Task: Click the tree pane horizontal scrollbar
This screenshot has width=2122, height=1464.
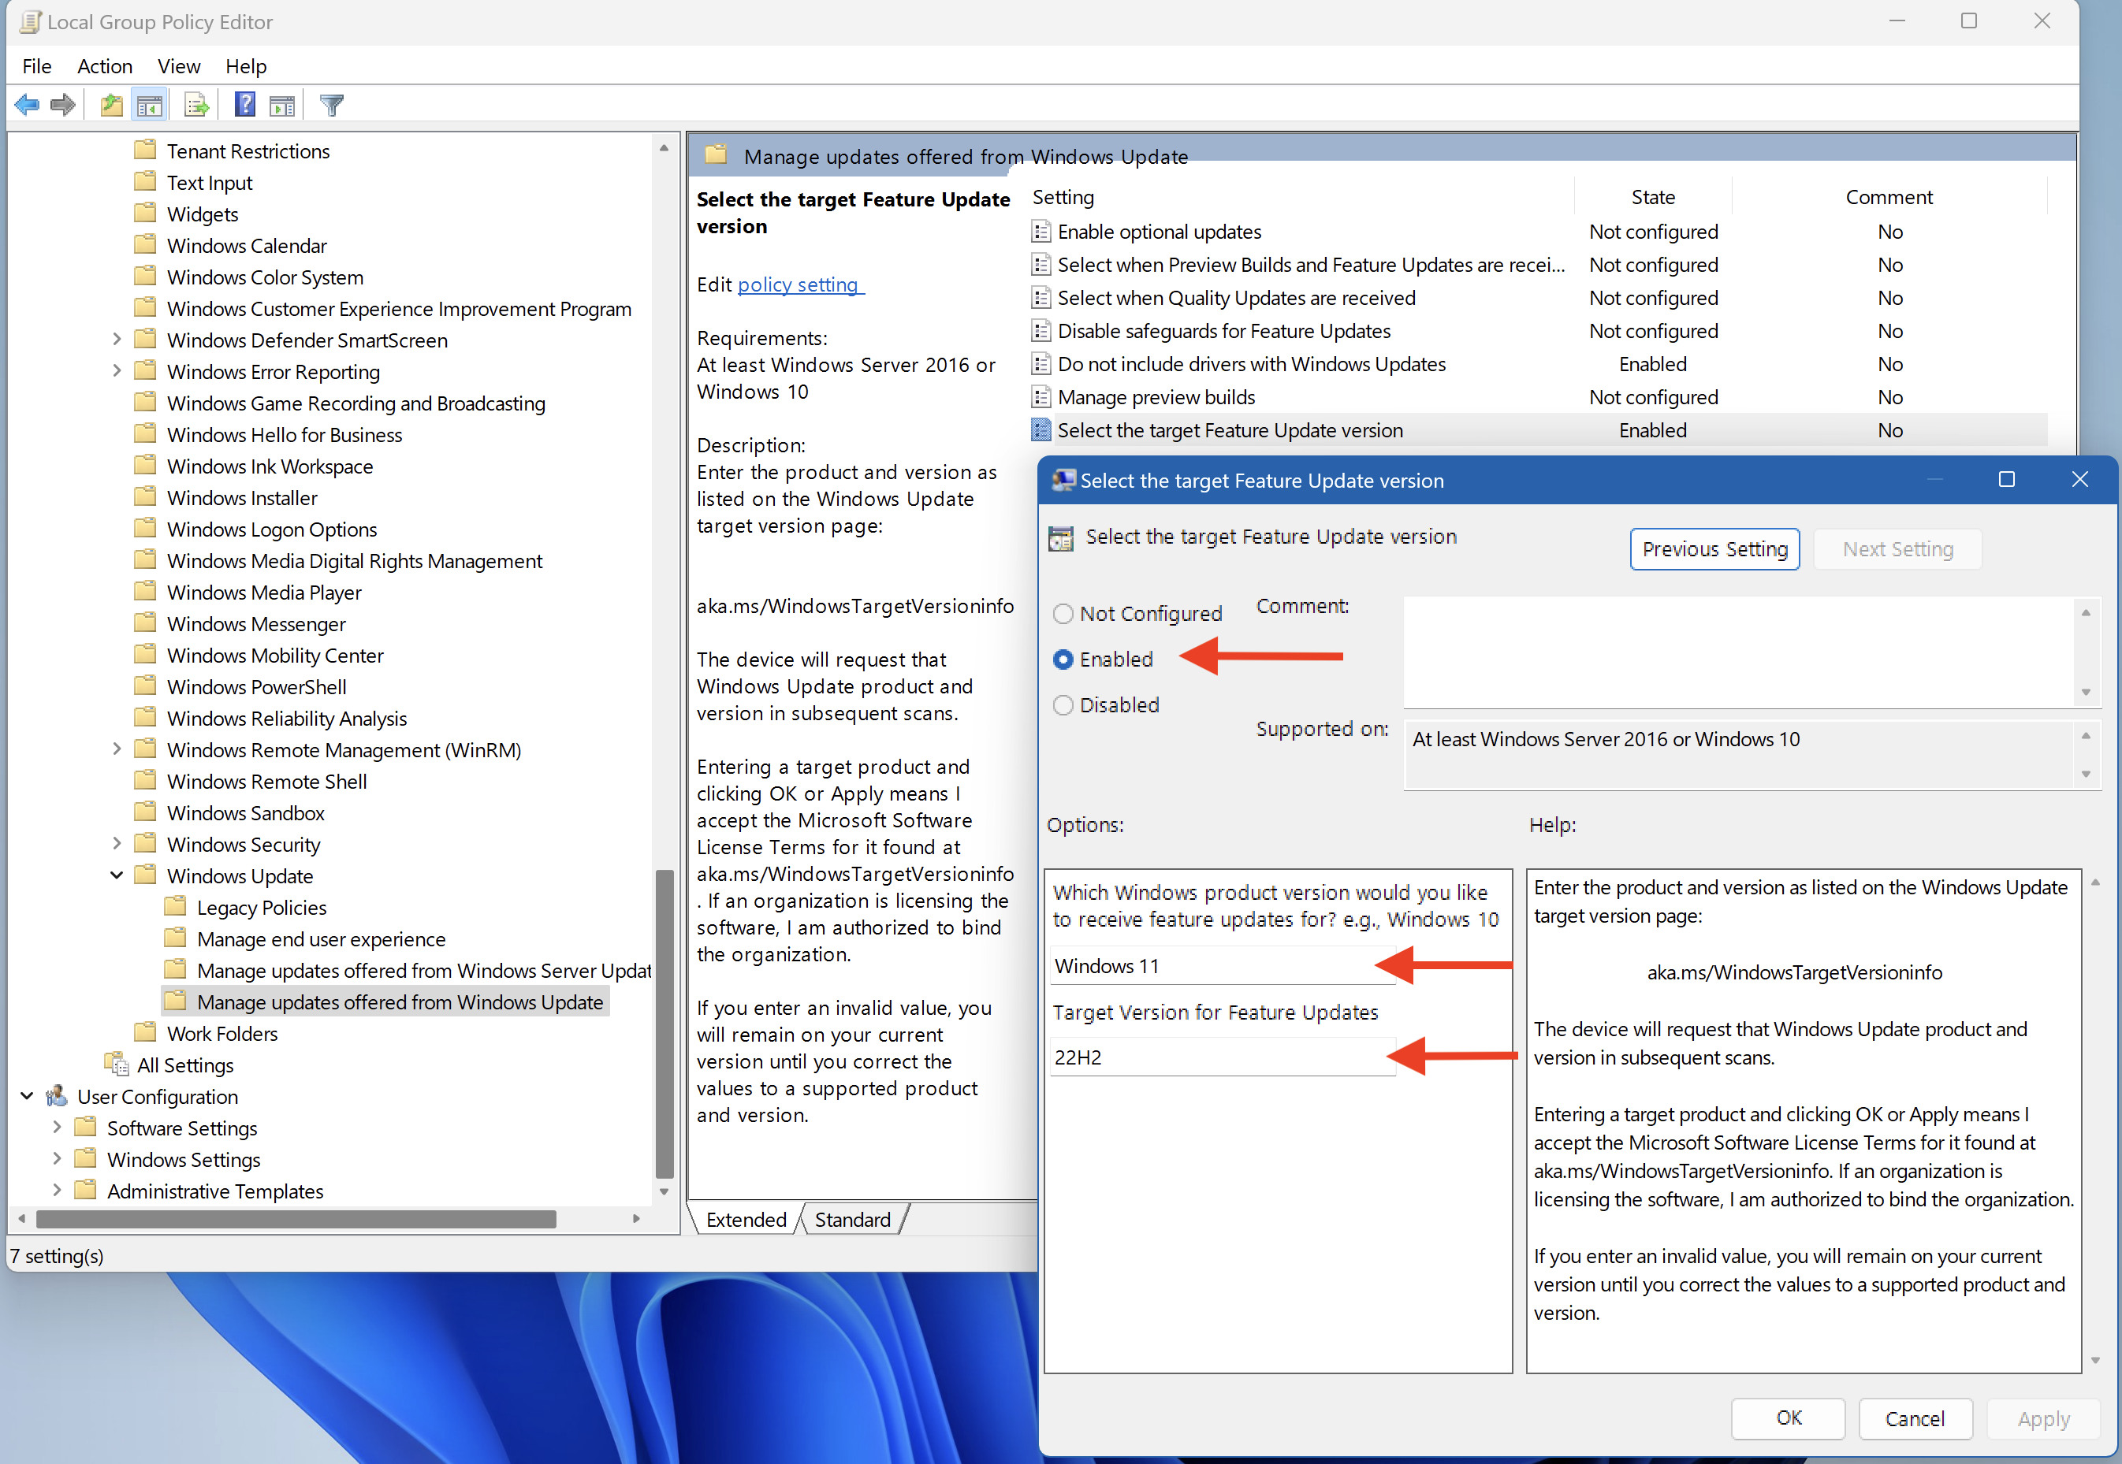Action: (x=296, y=1219)
